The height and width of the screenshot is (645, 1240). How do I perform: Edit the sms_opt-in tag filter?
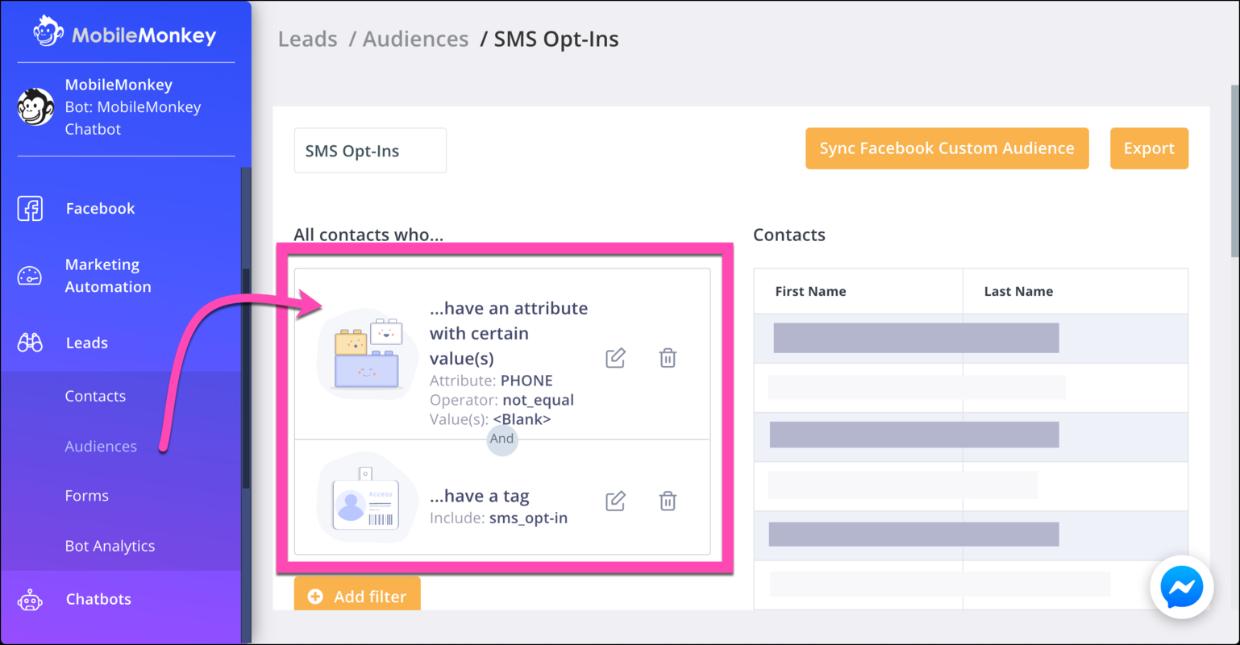(x=614, y=501)
